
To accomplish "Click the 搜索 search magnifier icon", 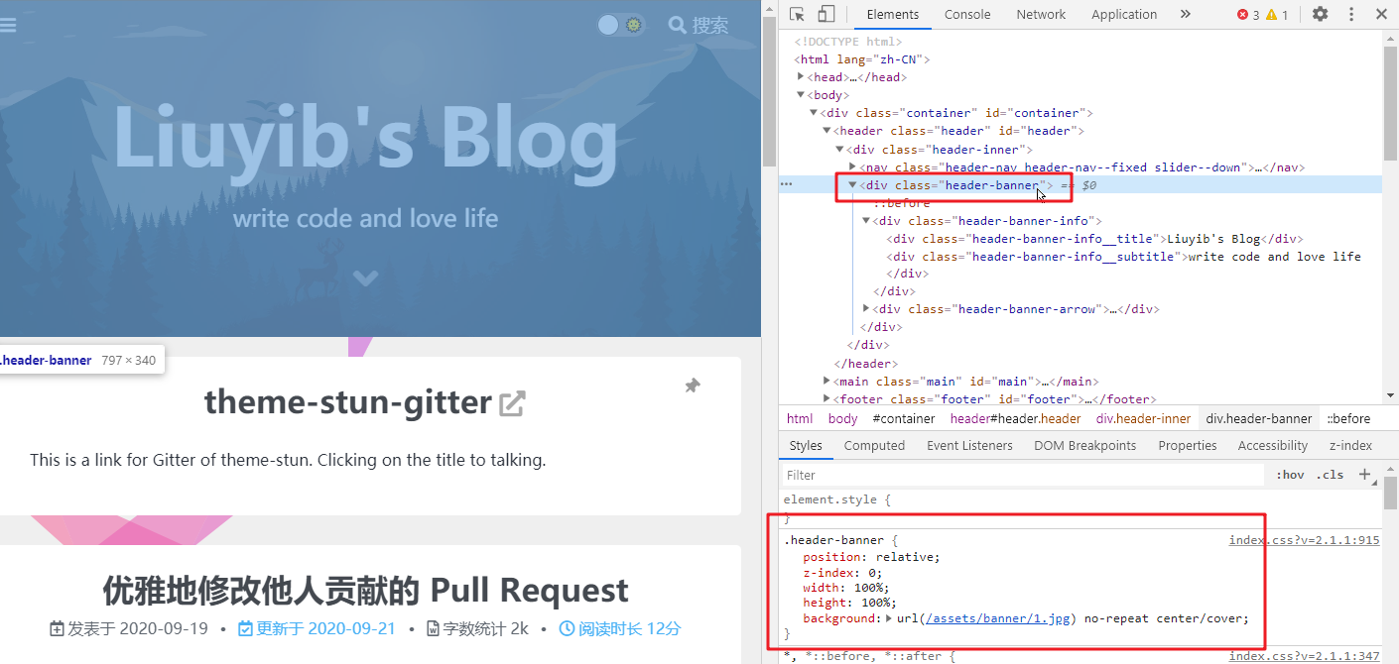I will coord(676,25).
